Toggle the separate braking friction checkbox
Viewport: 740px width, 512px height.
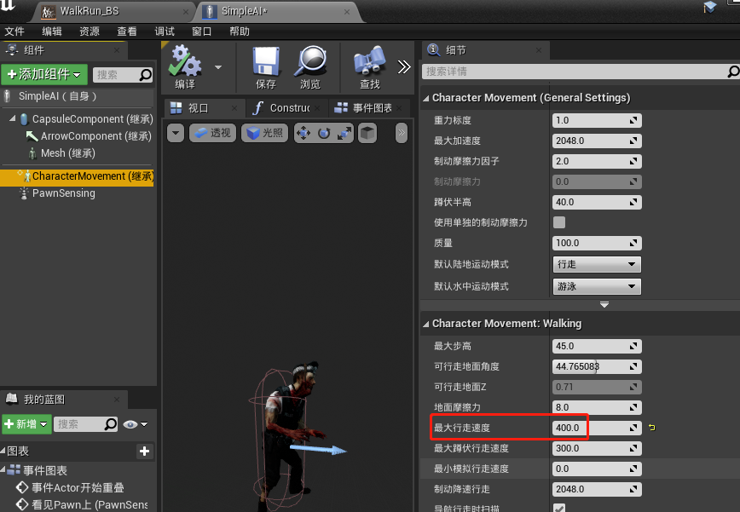pyautogui.click(x=559, y=222)
